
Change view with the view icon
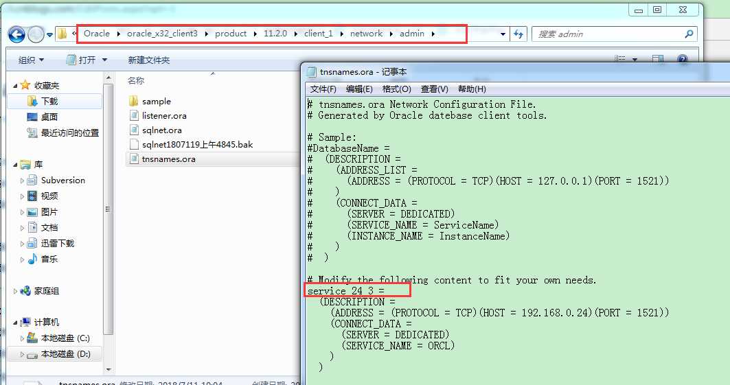pyautogui.click(x=619, y=59)
